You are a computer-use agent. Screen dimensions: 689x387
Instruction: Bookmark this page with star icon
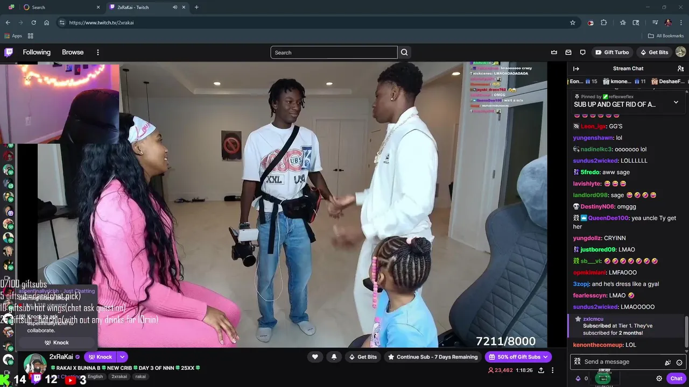click(x=573, y=23)
